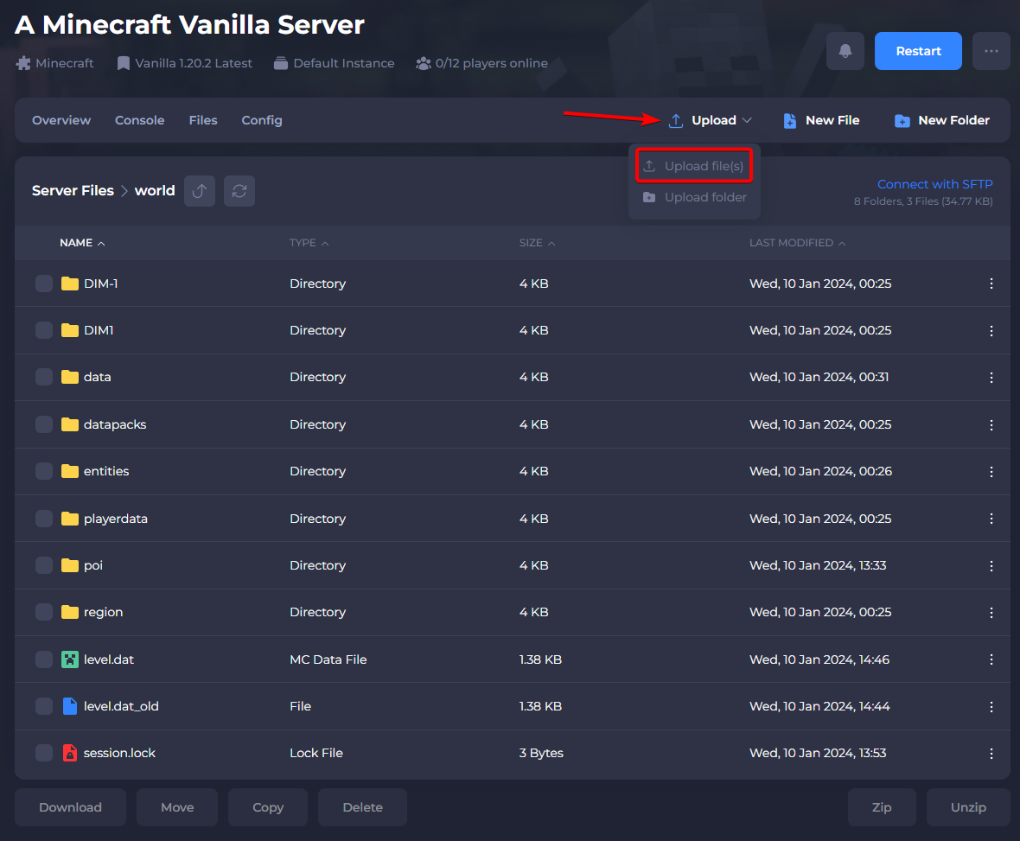The height and width of the screenshot is (841, 1020).
Task: Open more options for level.dat row
Action: pos(991,659)
